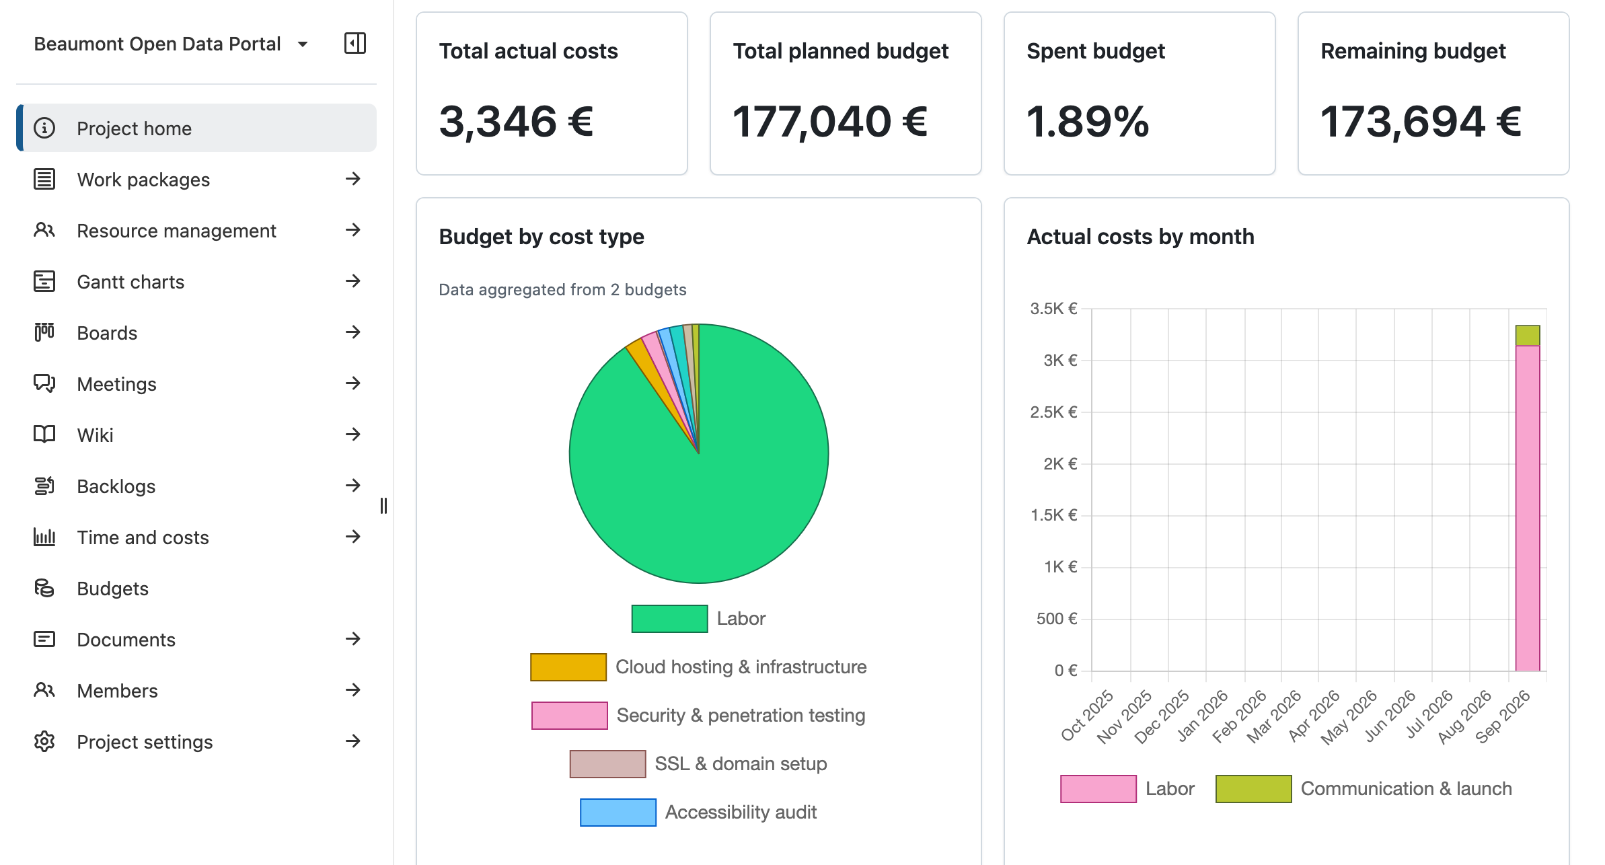Expand the Gantt charts submenu arrow
This screenshot has width=1605, height=865.
tap(353, 281)
